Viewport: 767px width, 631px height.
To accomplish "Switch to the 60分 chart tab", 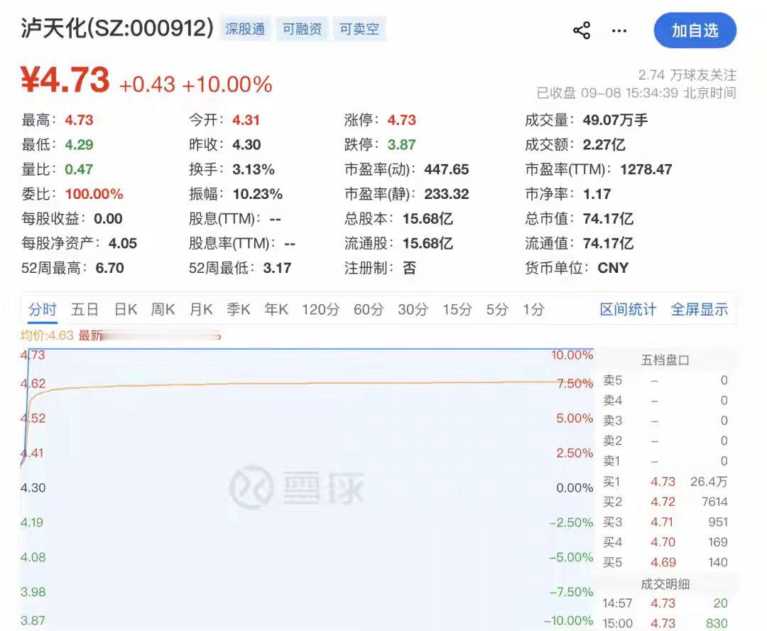I will (x=369, y=309).
